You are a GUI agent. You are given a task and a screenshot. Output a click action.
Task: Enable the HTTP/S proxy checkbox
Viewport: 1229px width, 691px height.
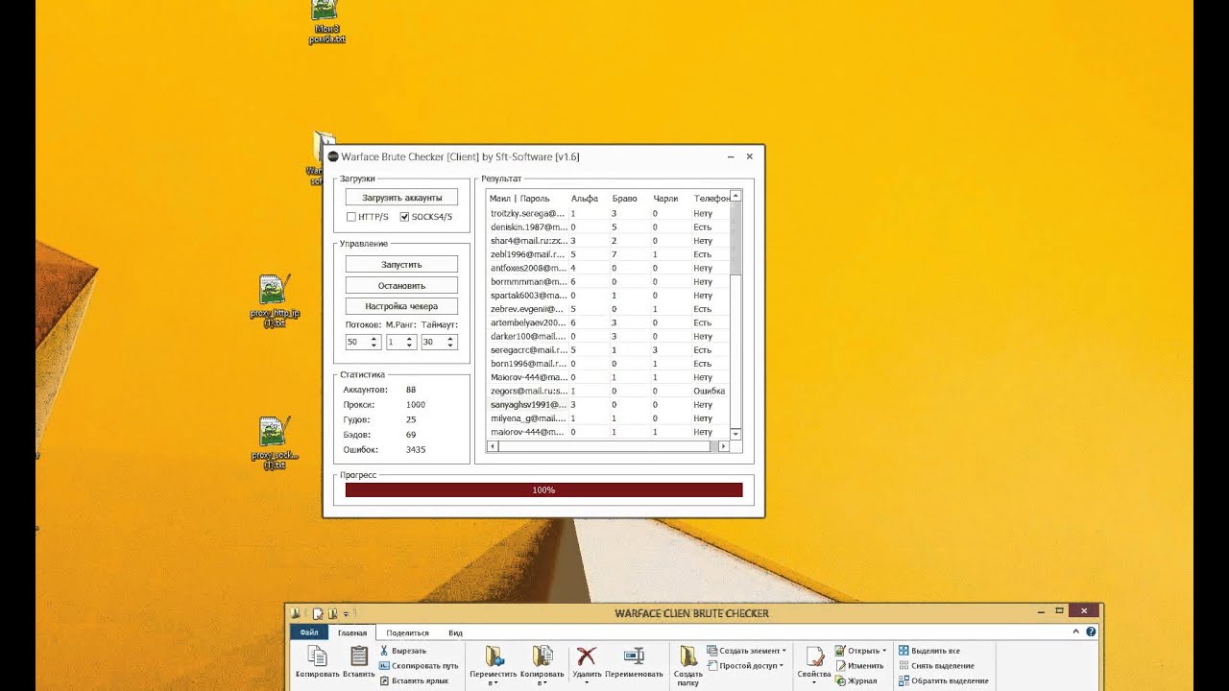pos(351,217)
